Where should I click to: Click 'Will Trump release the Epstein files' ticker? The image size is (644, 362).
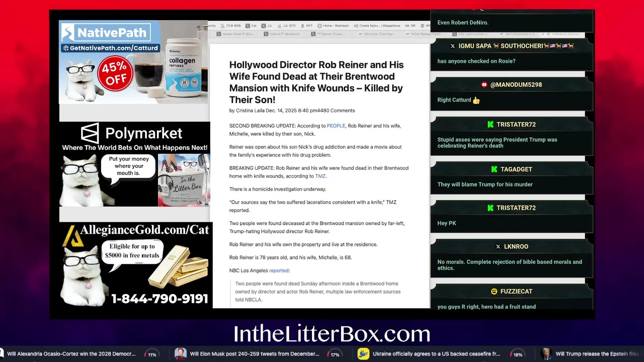tap(597, 354)
